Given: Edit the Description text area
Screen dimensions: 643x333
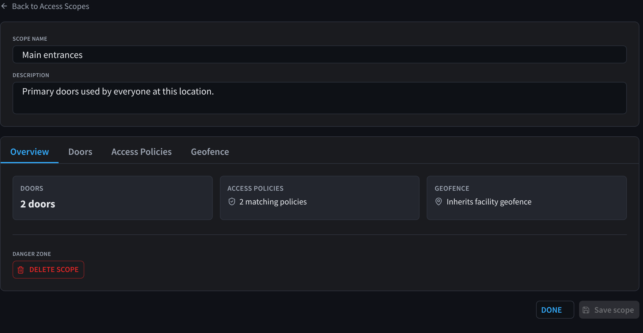Looking at the screenshot, I should click(319, 98).
